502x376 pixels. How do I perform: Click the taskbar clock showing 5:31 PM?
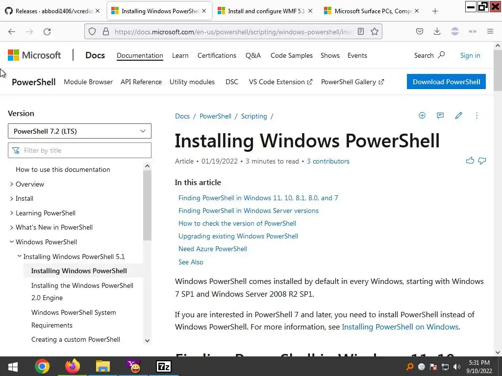tap(479, 366)
